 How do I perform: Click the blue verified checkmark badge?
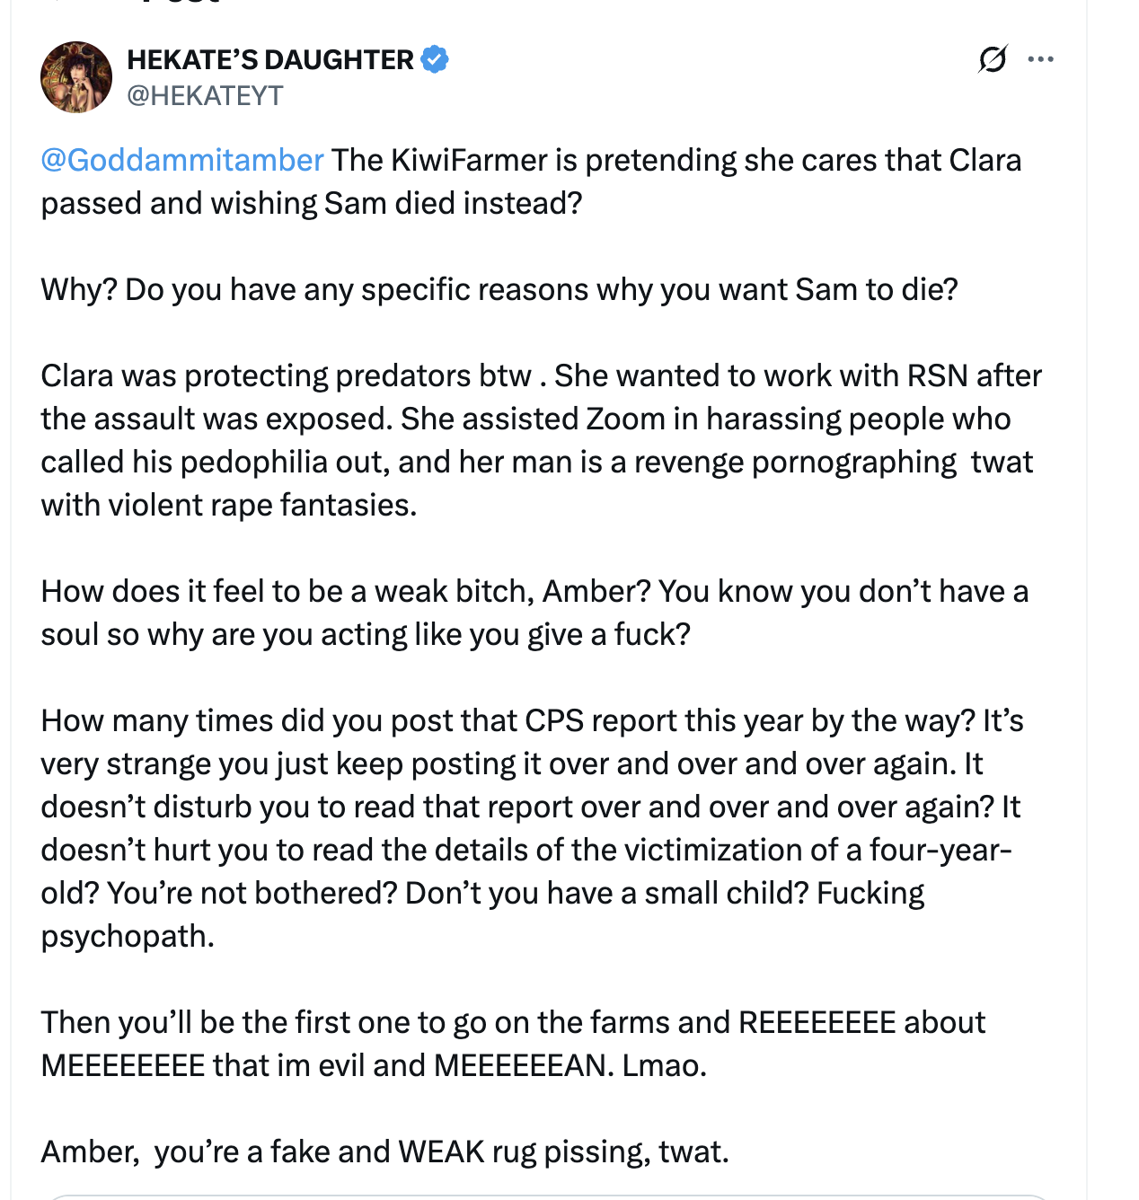[x=435, y=59]
